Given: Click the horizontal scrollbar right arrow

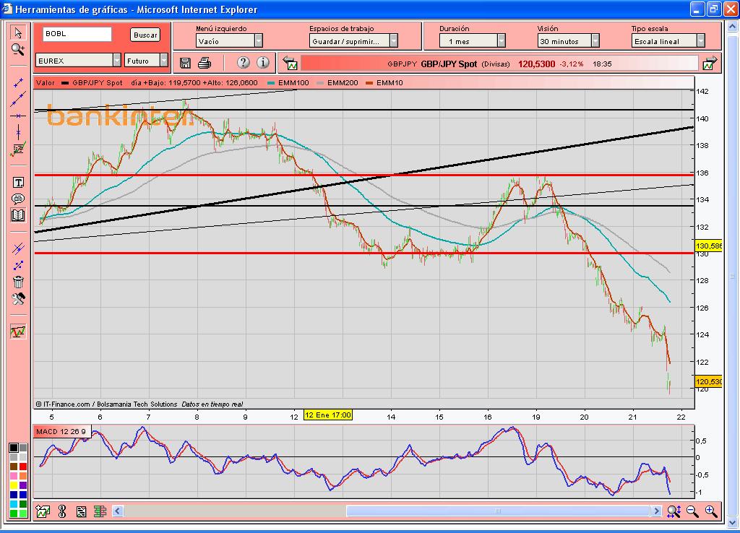Looking at the screenshot, I should pyautogui.click(x=656, y=511).
